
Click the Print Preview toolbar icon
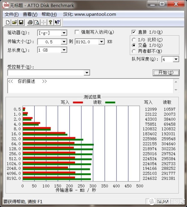(x=37, y=22)
